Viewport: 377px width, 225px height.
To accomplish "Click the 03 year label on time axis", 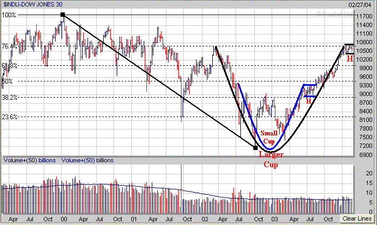I will [x=274, y=219].
